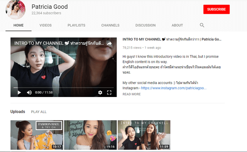Subscribe to the Patricia Good channel
Image resolution: width=247 pixels, height=152 pixels.
[x=217, y=9]
